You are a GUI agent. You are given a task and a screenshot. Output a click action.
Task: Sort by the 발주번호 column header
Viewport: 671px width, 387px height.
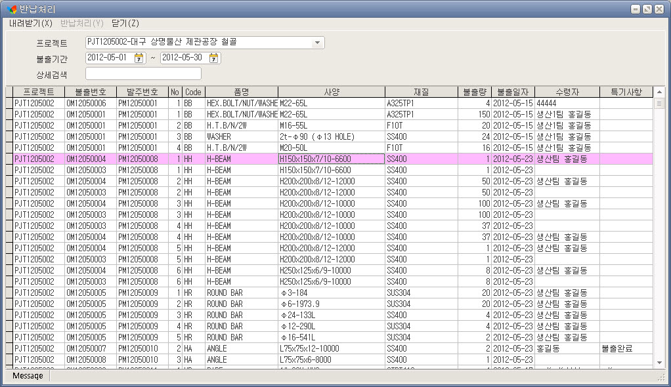(142, 92)
